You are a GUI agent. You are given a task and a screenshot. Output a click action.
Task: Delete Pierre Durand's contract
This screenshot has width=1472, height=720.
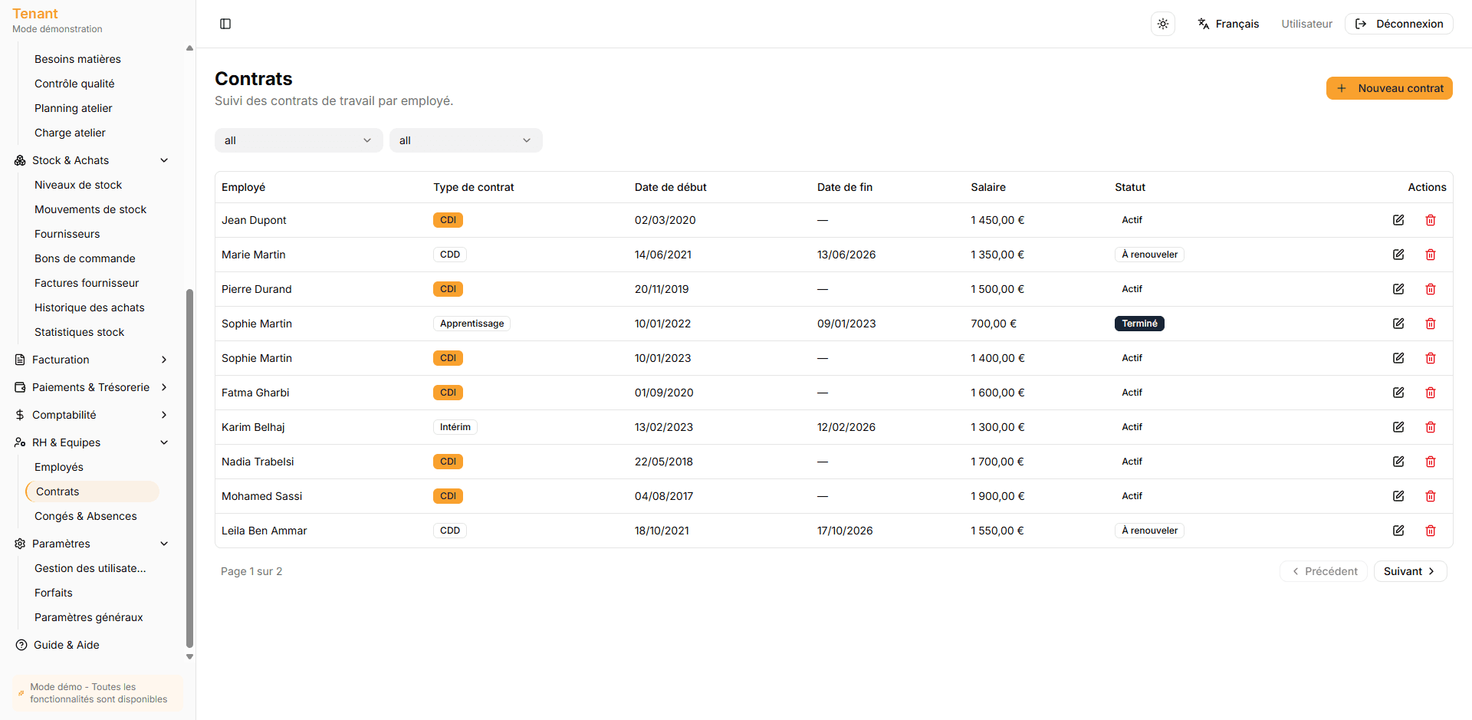[1431, 289]
